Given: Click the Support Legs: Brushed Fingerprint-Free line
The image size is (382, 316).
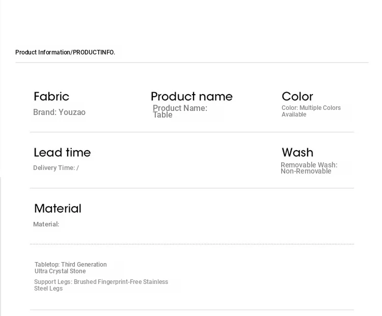Looking at the screenshot, I should [101, 282].
